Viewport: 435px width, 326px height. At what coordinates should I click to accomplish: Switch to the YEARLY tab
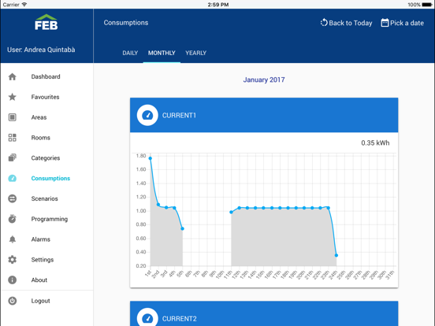tap(196, 53)
